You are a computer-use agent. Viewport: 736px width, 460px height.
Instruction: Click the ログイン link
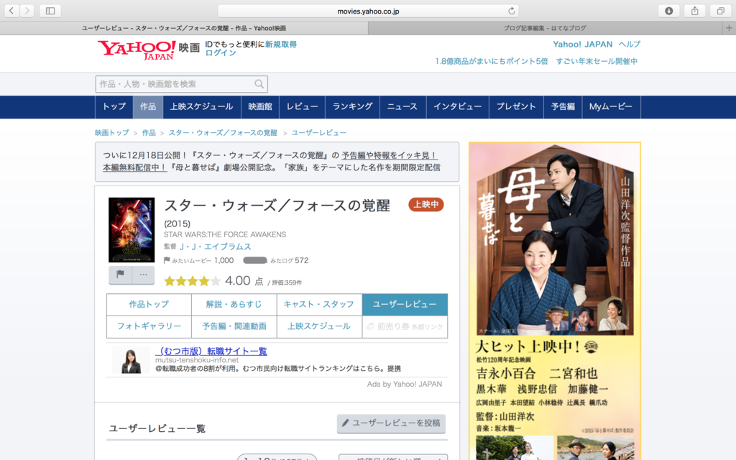(x=220, y=53)
